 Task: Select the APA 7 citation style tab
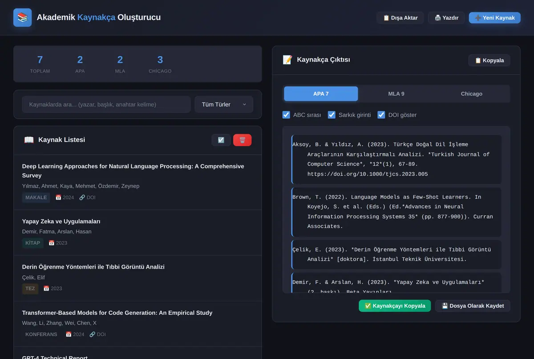tap(321, 94)
